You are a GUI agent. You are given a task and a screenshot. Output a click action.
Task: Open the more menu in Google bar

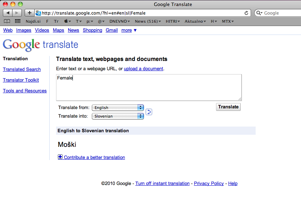[x=129, y=30]
